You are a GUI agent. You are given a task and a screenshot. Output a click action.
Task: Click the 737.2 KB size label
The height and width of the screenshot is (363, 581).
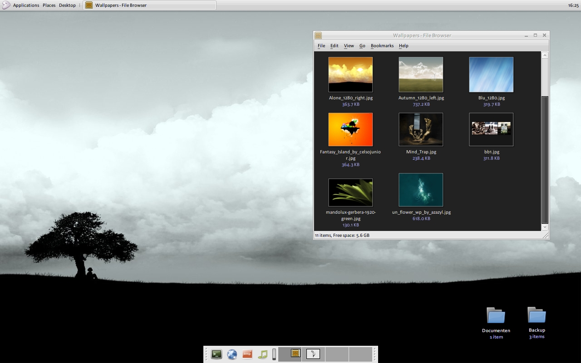click(421, 104)
